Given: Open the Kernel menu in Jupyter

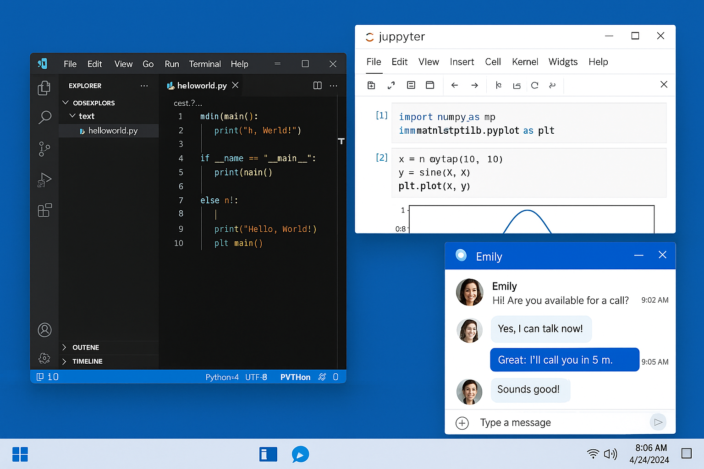Looking at the screenshot, I should pyautogui.click(x=525, y=62).
